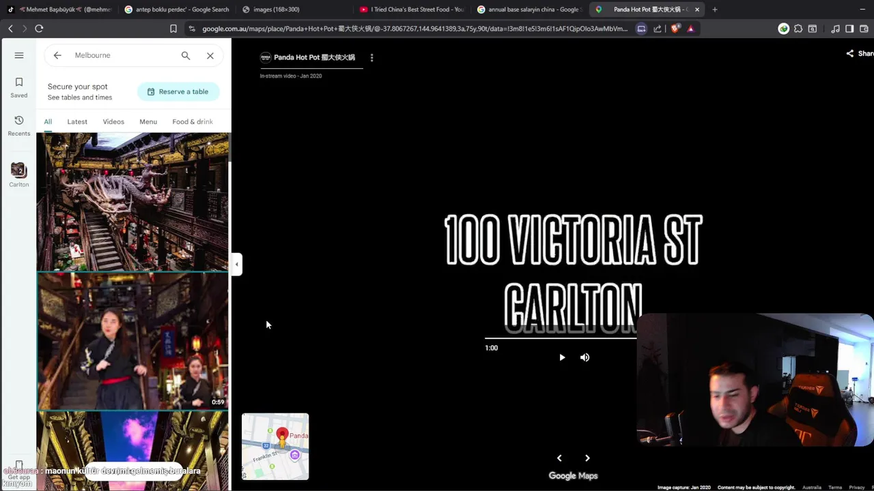Click the Google Maps logo

point(573,476)
